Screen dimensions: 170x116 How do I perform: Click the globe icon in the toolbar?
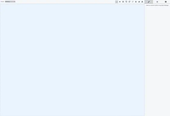click(139, 2)
